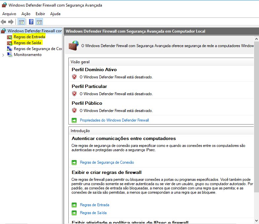
Task: Click the Autenticar comunicações entre computadores heading
Action: coord(124,138)
